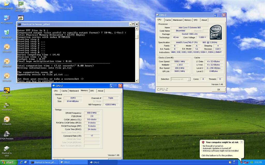Switch to SPD tab in CPU window
The image size is (265, 165).
(x=196, y=20)
